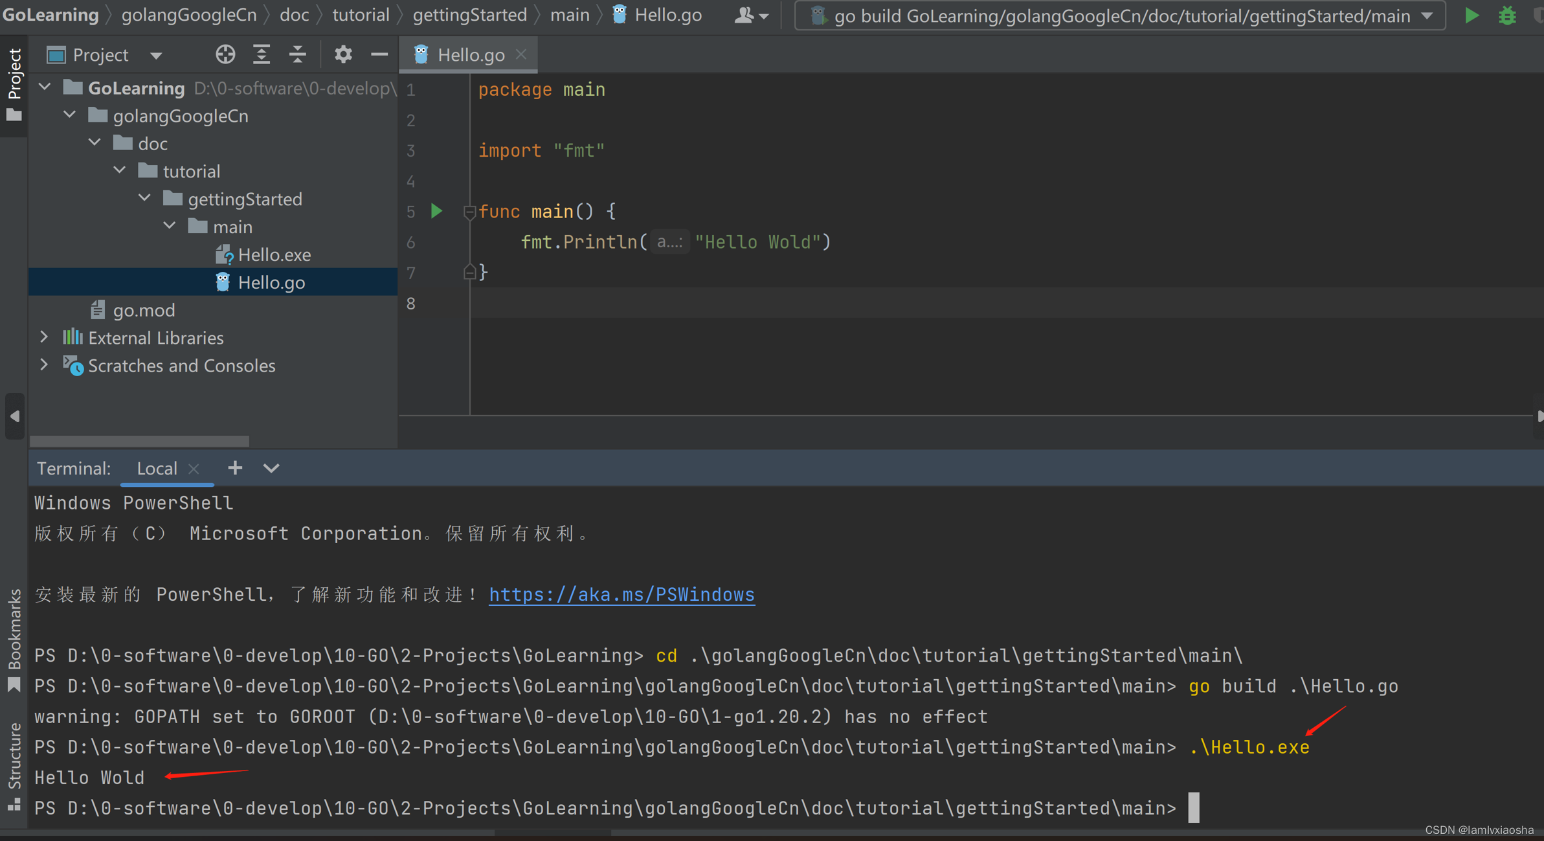Click line number 8 in the gutter
Viewport: 1544px width, 841px height.
[x=411, y=303]
